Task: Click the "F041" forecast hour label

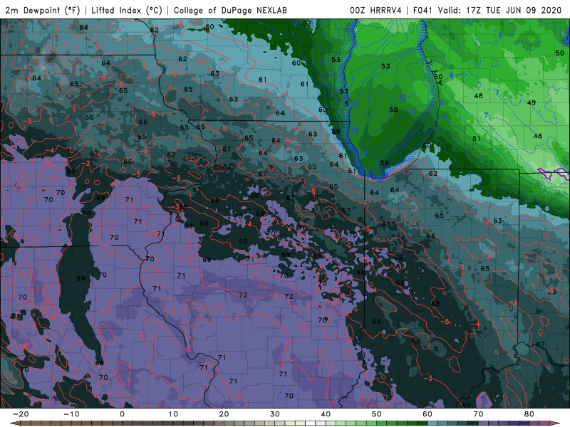Action: pos(423,10)
